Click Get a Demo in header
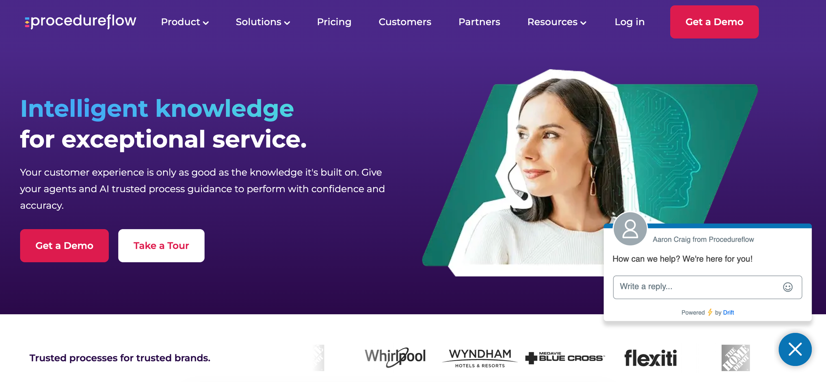This screenshot has height=382, width=826. coord(714,22)
